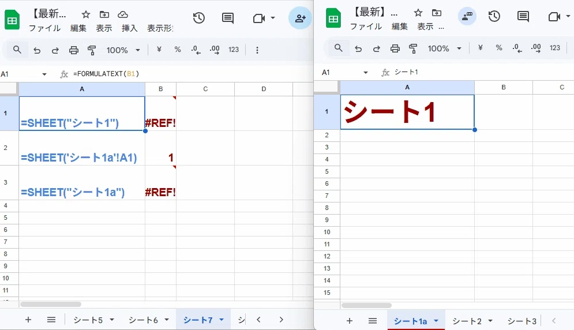
Task: Open the comments panel in left window
Action: click(x=228, y=18)
